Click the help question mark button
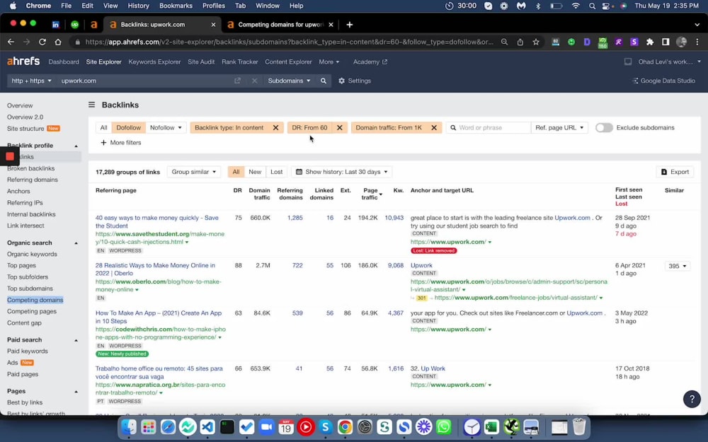 click(x=692, y=399)
